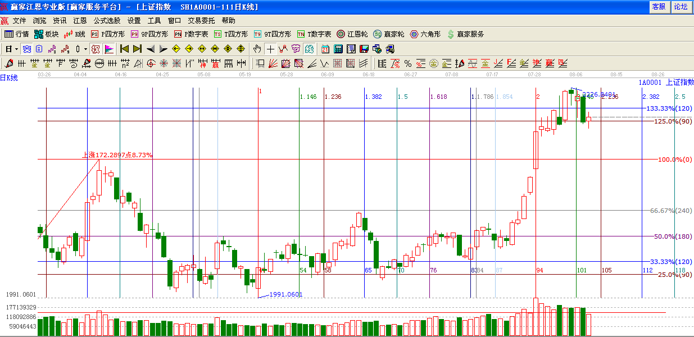Jump to first bar with skip-back arrow
The height and width of the screenshot is (337, 694).
125,49
